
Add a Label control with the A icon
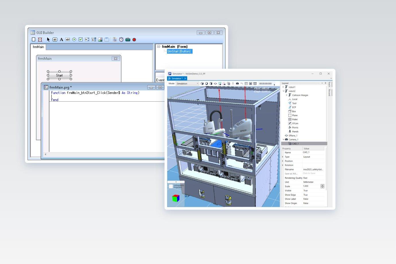tap(61, 40)
